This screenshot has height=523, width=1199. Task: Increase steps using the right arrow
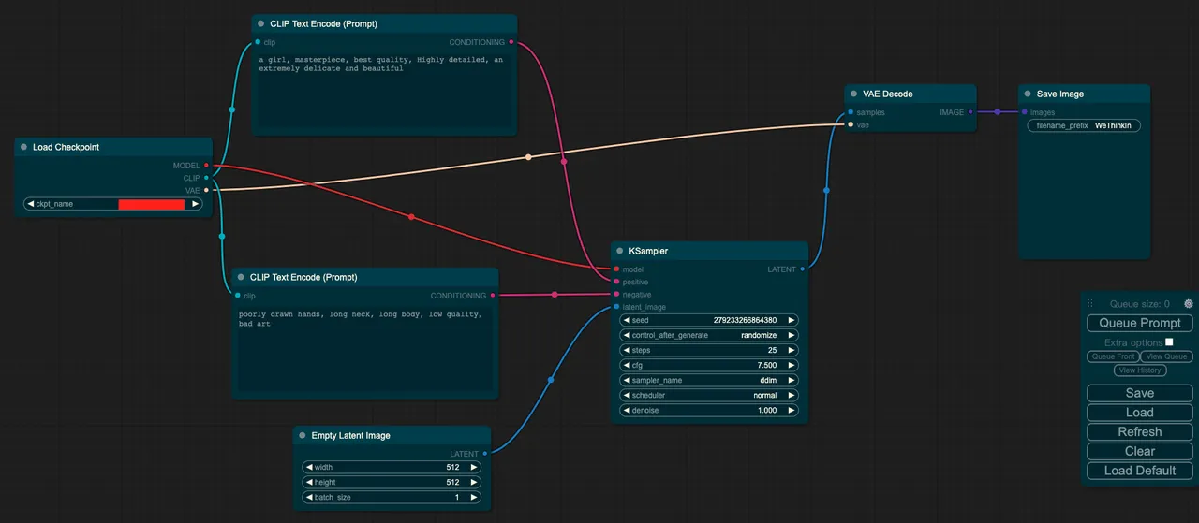click(792, 351)
